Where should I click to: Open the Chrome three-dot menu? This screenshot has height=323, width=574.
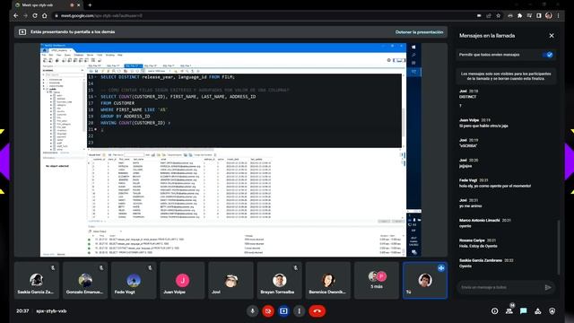pyautogui.click(x=558, y=16)
